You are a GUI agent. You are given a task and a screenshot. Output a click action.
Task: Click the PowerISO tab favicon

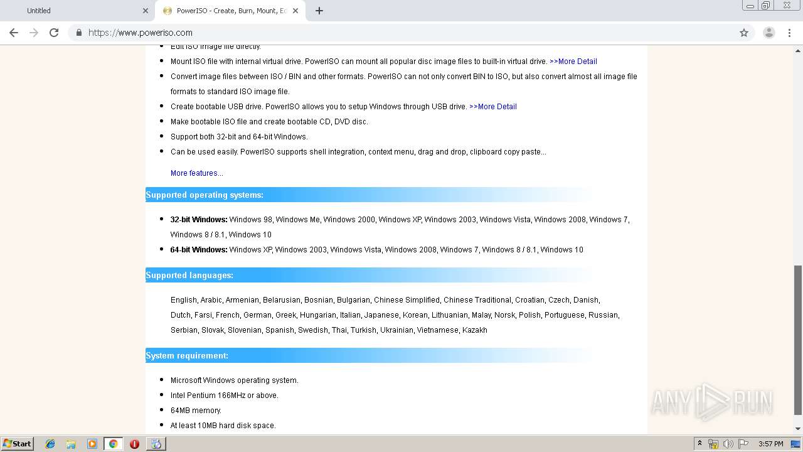tap(168, 11)
